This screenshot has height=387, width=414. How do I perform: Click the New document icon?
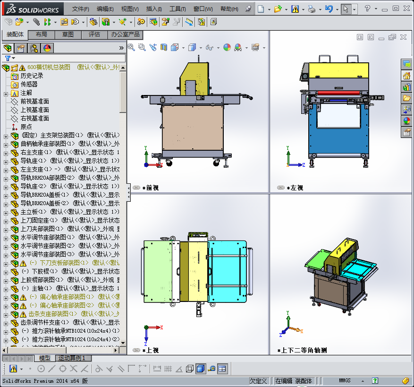[x=261, y=9]
